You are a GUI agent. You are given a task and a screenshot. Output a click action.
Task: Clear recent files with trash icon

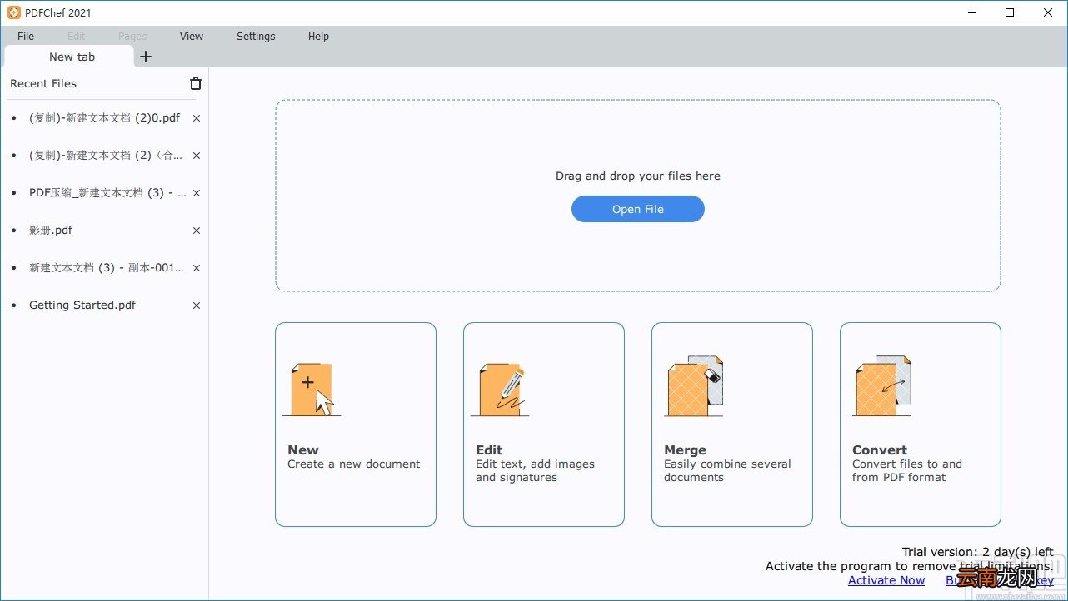pos(196,83)
